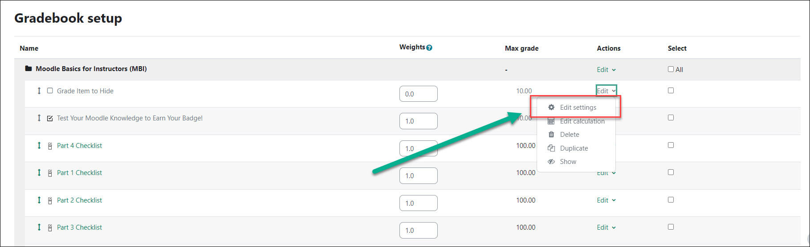Image resolution: width=810 pixels, height=247 pixels.
Task: Open the Part 1 Checklist link
Action: [79, 172]
